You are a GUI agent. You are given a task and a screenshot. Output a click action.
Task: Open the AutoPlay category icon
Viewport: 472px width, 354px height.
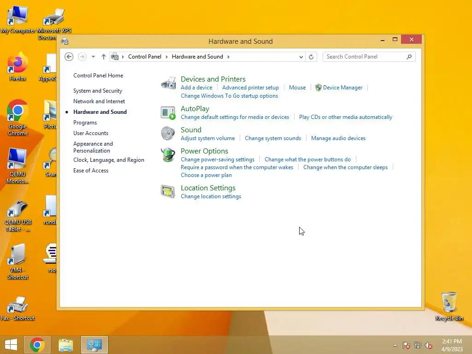coord(168,113)
